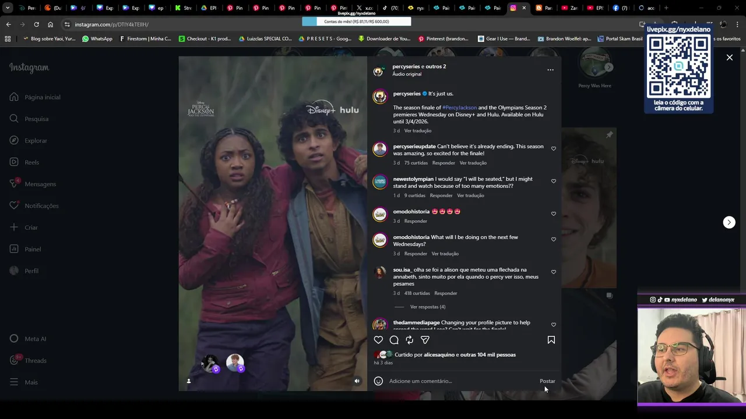746x419 pixels.
Task: Click the Adicione um comentário field
Action: 462,381
